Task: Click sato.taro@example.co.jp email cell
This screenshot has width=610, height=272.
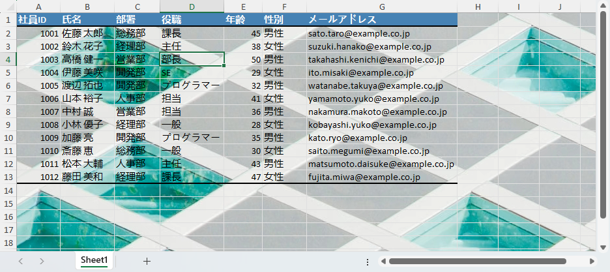Action: coord(382,33)
